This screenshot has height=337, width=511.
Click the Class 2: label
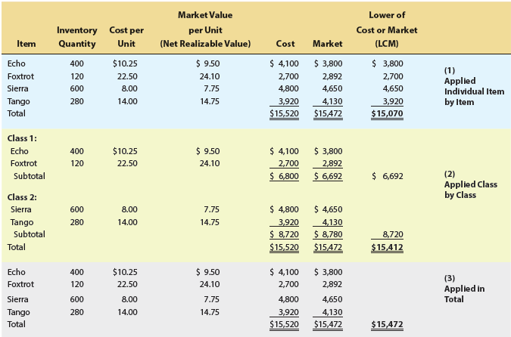point(22,197)
